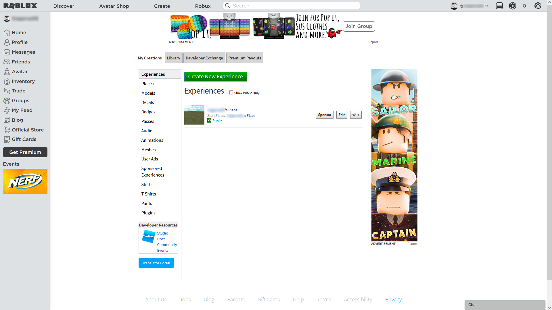Image resolution: width=552 pixels, height=310 pixels.
Task: Enable the Report option for top ad
Action: (x=373, y=42)
